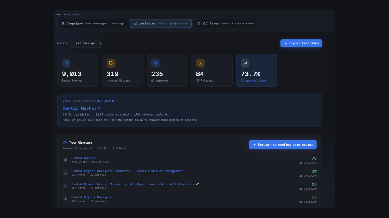Open the Campaigns section tab
The height and width of the screenshot is (218, 389).
click(x=92, y=24)
